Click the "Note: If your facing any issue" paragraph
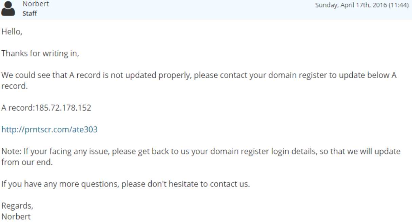The height and width of the screenshot is (224, 412). (x=201, y=151)
